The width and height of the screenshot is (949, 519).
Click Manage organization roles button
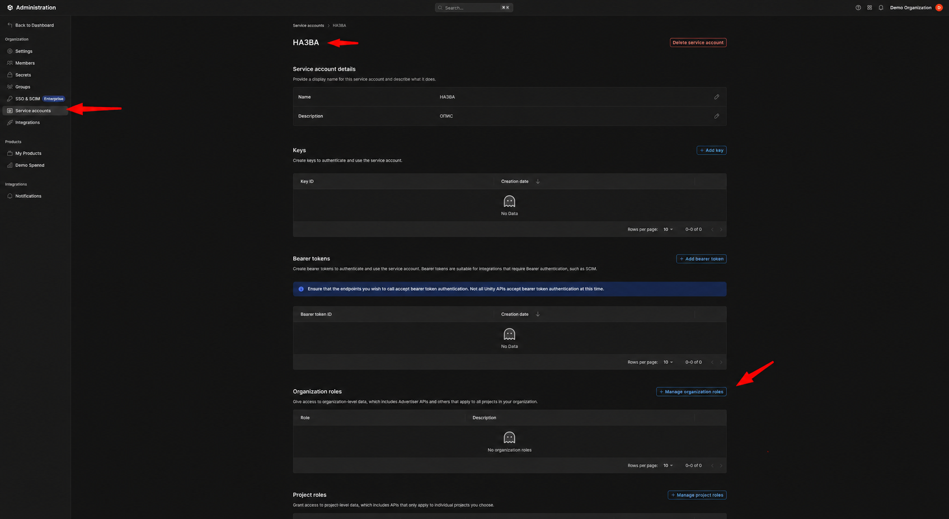click(691, 392)
